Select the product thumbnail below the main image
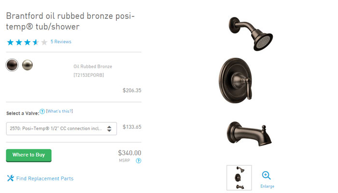Viewport: 338px width, 193px height. coord(239,178)
